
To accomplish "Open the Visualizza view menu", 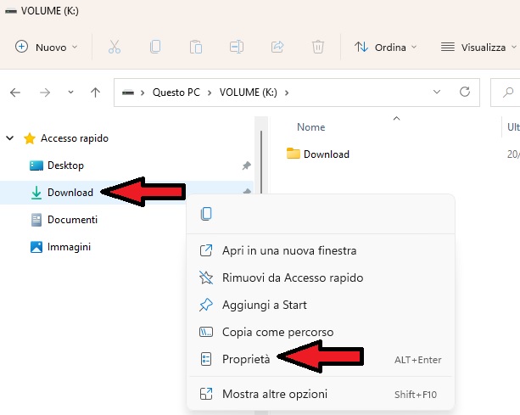I will click(478, 48).
